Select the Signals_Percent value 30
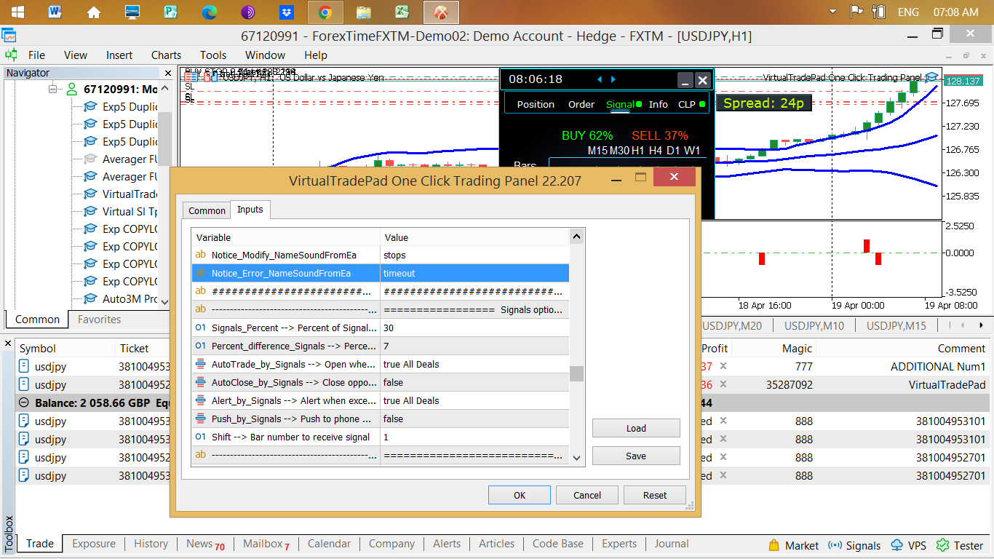The image size is (994, 559). [x=474, y=328]
